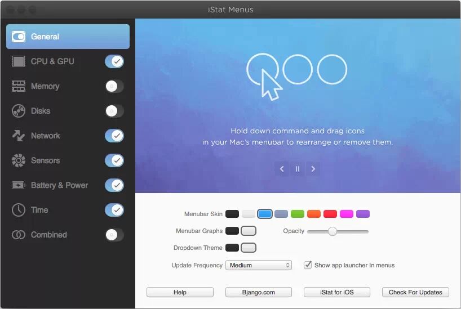Click the Combined rings icon

[x=18, y=235]
